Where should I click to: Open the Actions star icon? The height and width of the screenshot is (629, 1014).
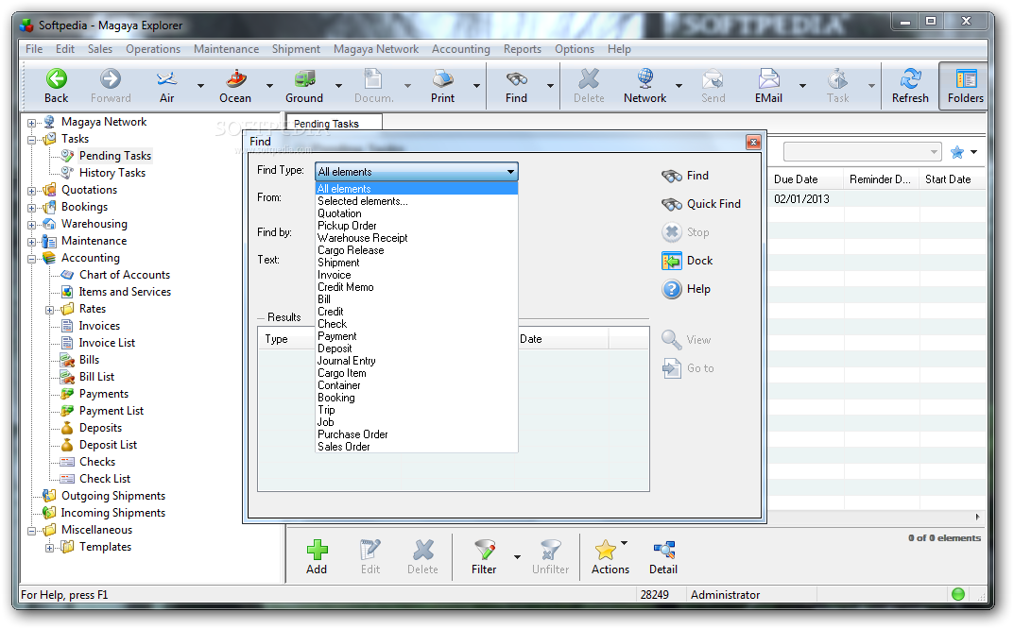pos(606,550)
